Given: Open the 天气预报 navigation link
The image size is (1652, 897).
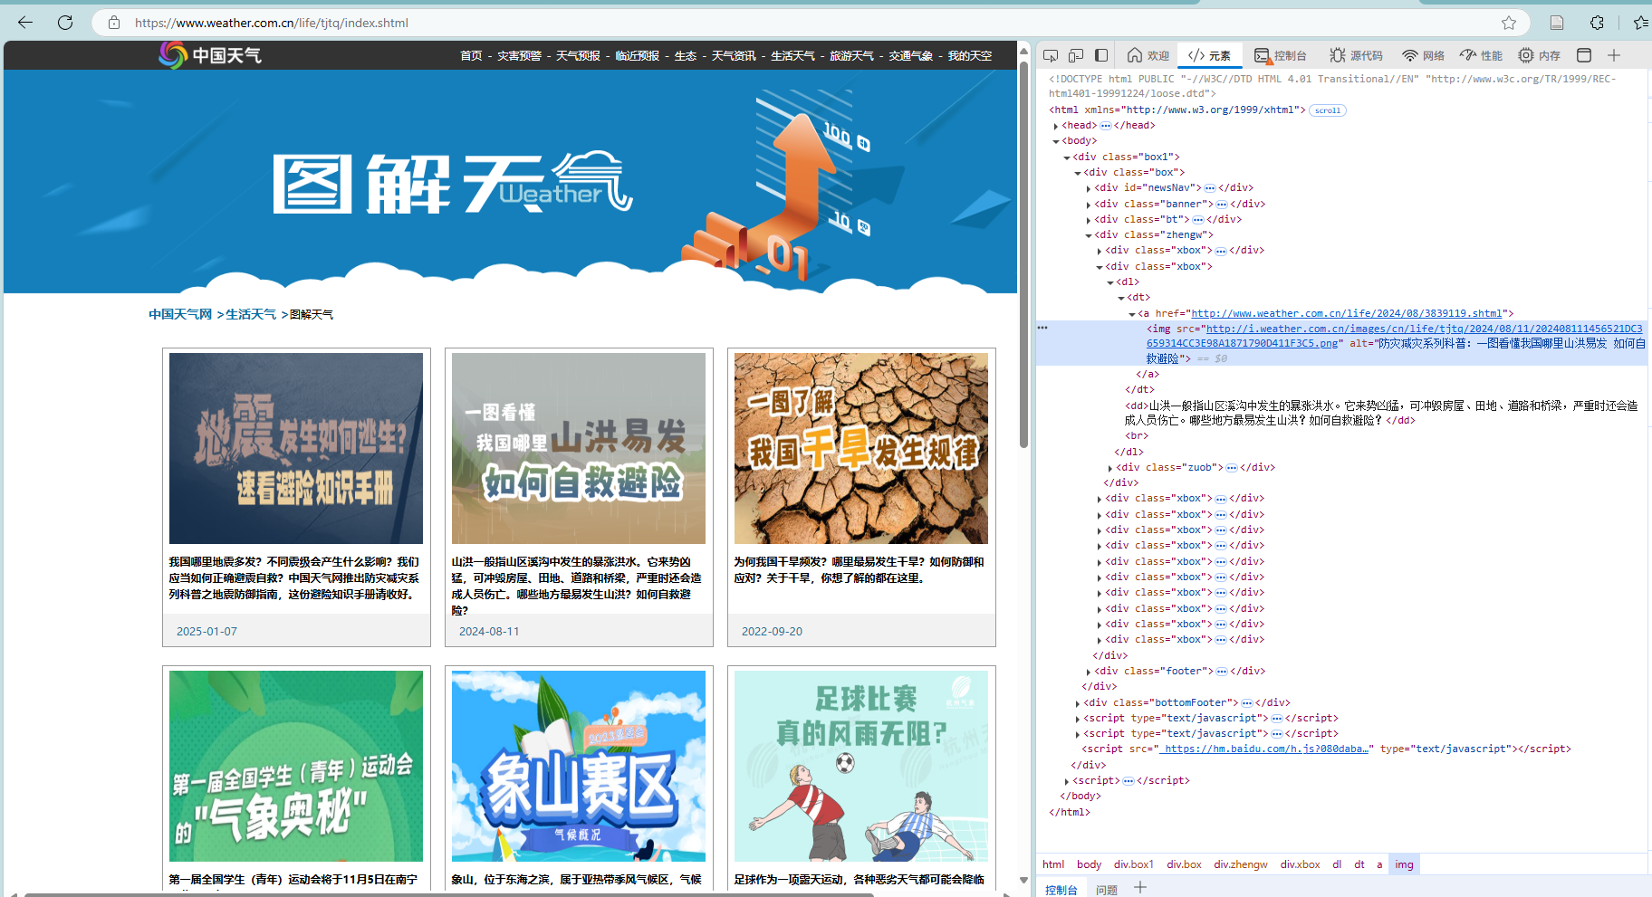Looking at the screenshot, I should click(x=578, y=56).
